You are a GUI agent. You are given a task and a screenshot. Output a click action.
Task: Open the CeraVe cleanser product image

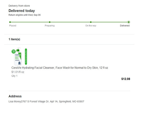coord(19,57)
